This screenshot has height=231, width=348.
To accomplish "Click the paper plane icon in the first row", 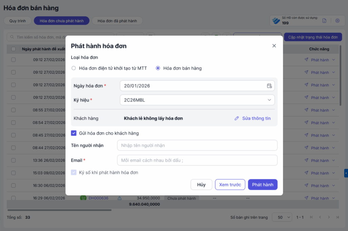I will pyautogui.click(x=306, y=60).
